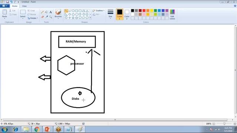Open PowerPoint from taskbar
The image size is (237, 133).
pos(48,129)
